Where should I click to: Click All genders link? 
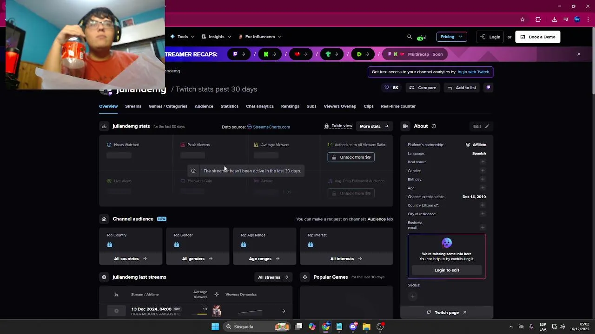(x=198, y=259)
